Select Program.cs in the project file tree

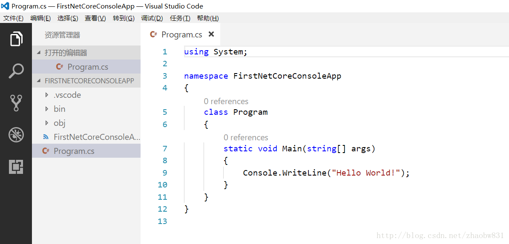[86, 151]
